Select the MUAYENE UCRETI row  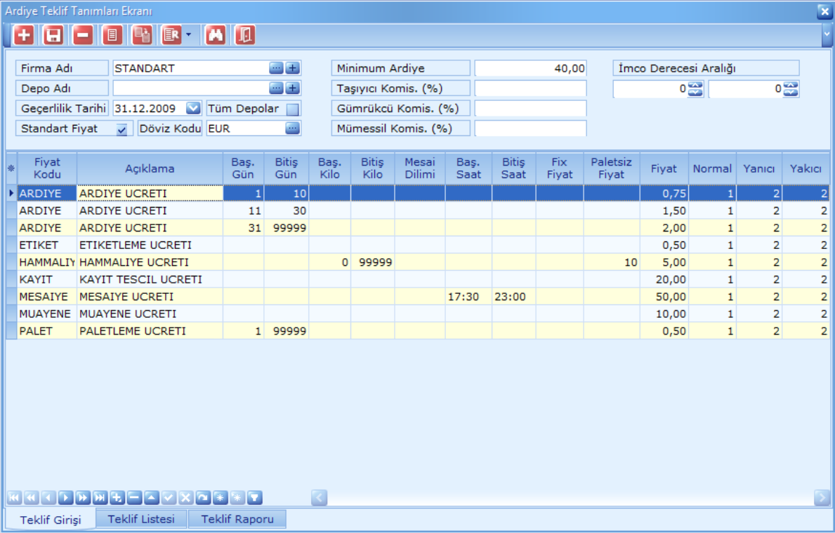417,314
